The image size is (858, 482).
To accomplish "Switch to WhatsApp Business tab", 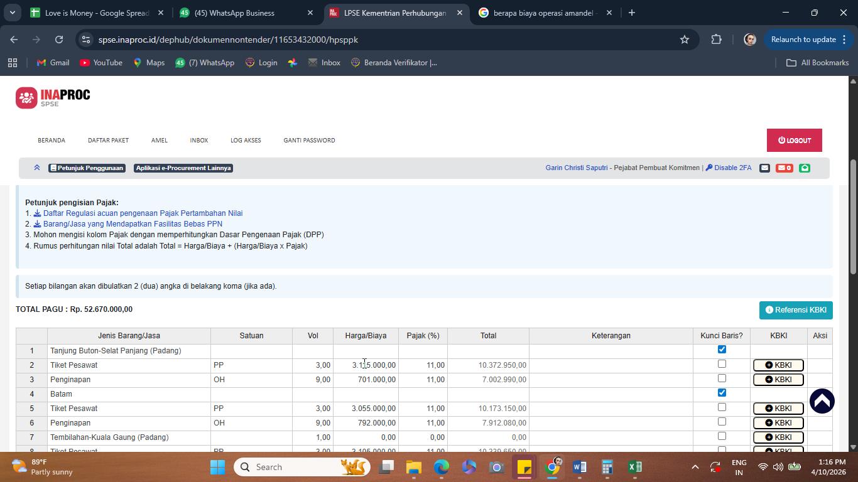I will [246, 13].
